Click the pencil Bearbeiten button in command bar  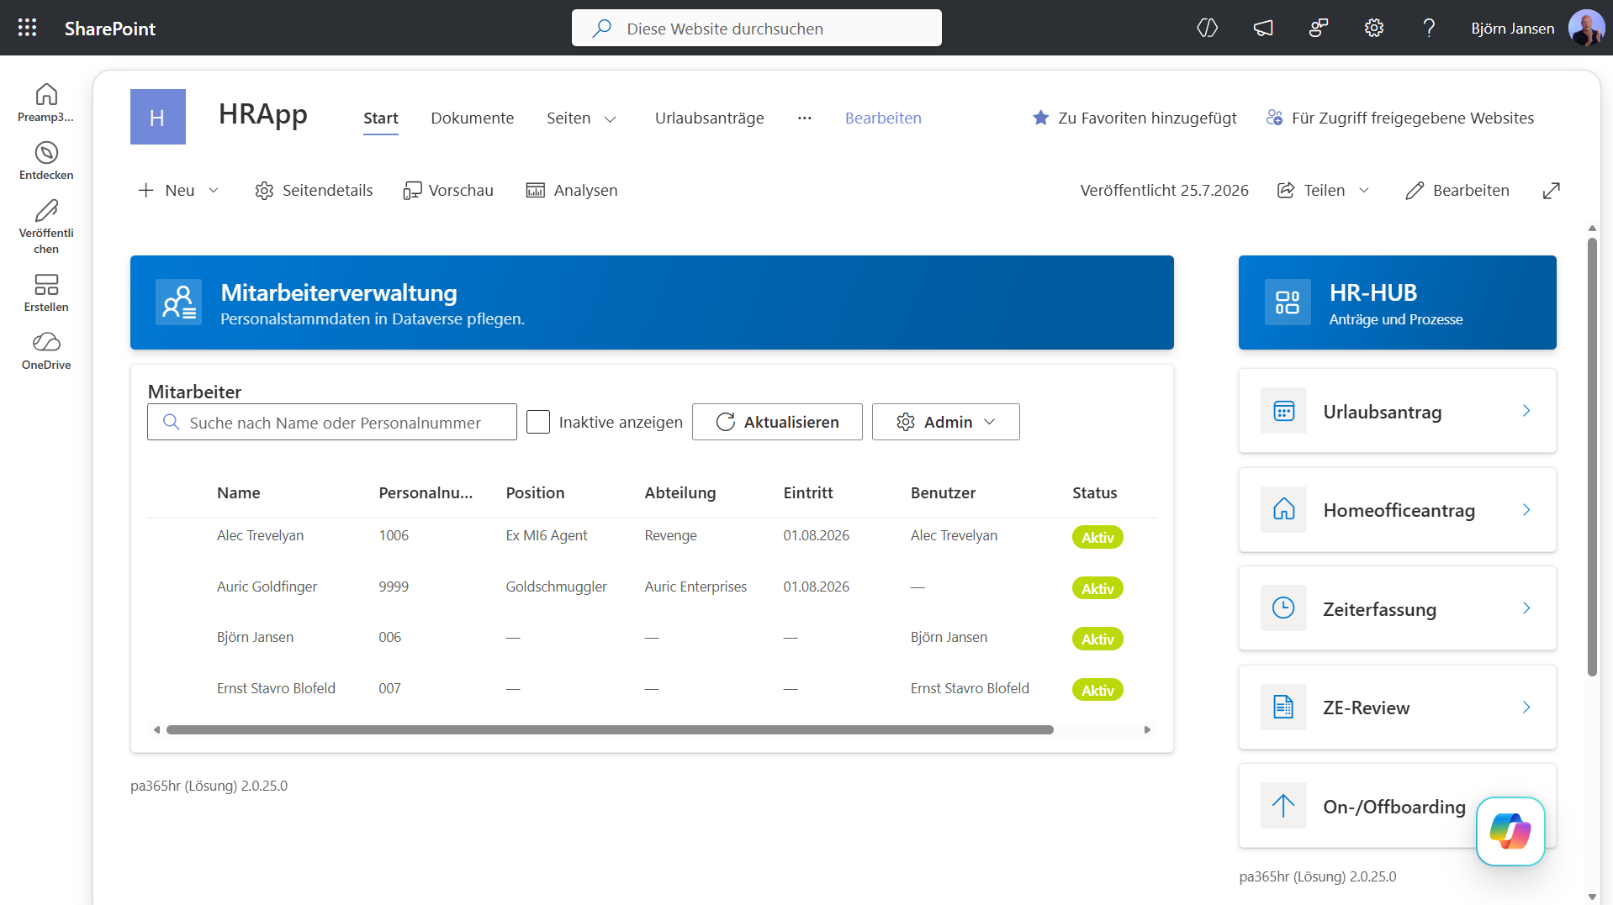(1457, 190)
